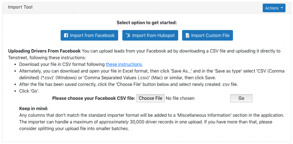The height and width of the screenshot is (144, 293).
Task: Expand the Actions dropdown caret
Action: (x=282, y=8)
